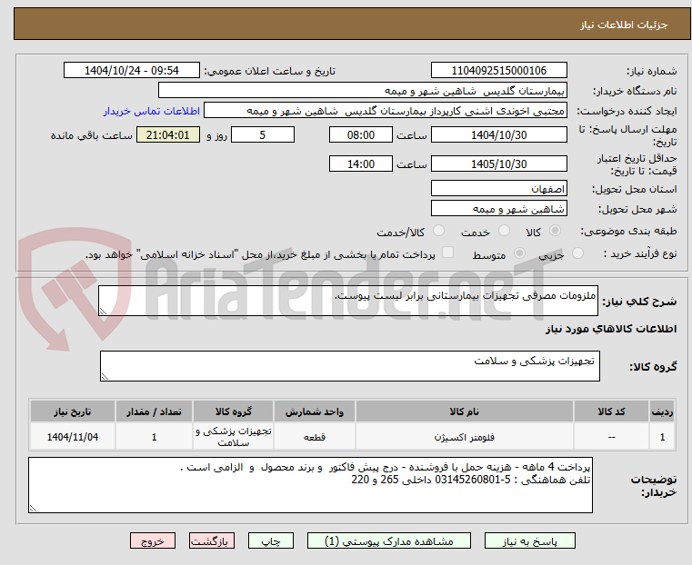Click the announcement date field 1404/10/24 - 09:54

[132, 71]
